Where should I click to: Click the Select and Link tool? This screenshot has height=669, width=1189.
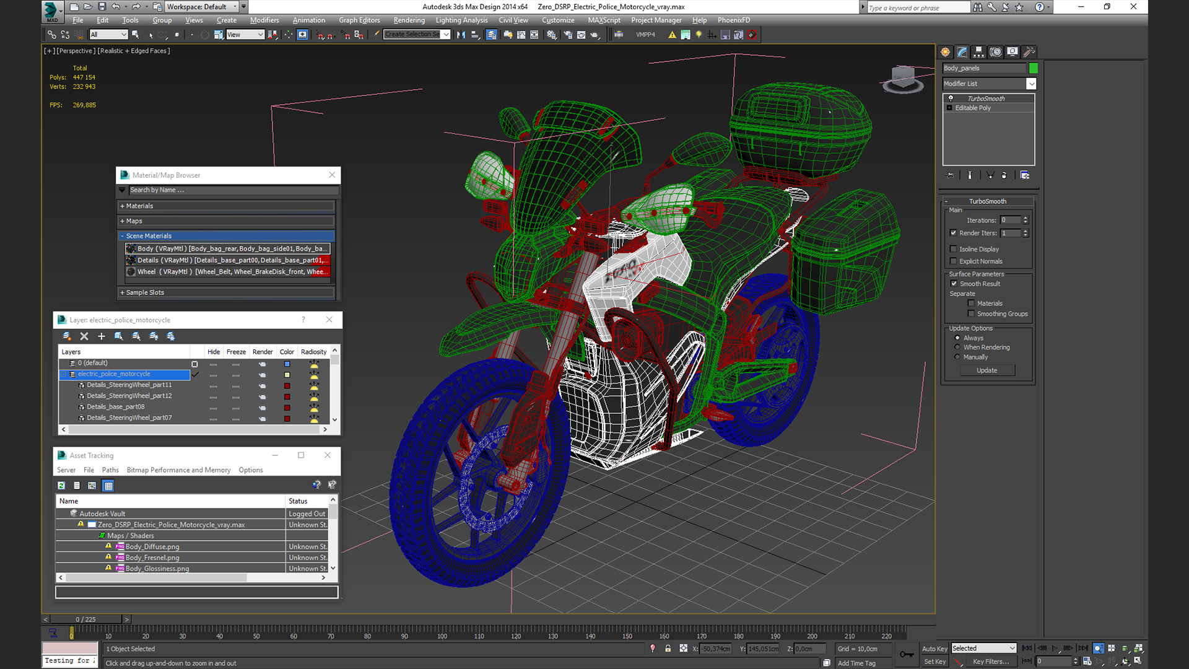pyautogui.click(x=52, y=35)
